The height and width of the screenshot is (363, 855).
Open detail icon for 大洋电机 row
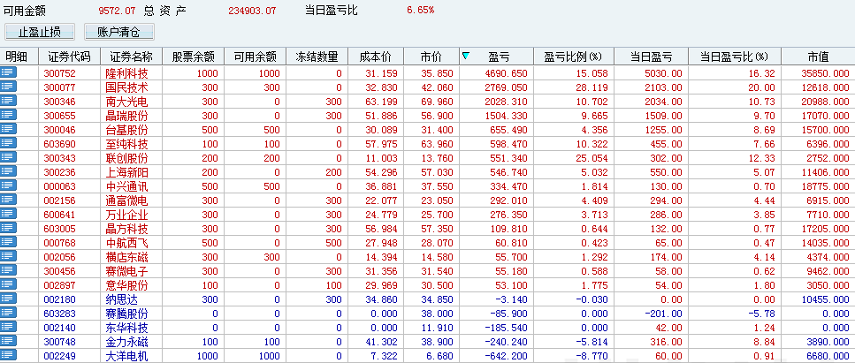click(x=9, y=355)
